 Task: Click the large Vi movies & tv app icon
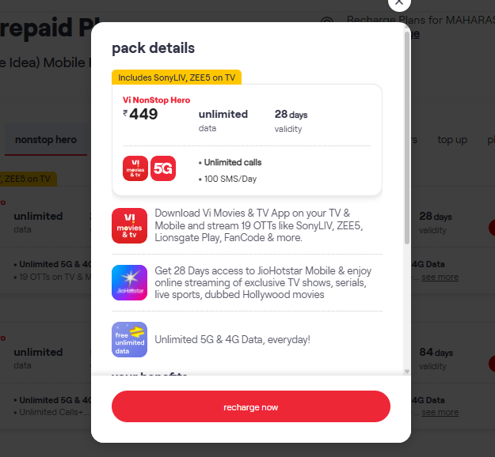tap(129, 225)
